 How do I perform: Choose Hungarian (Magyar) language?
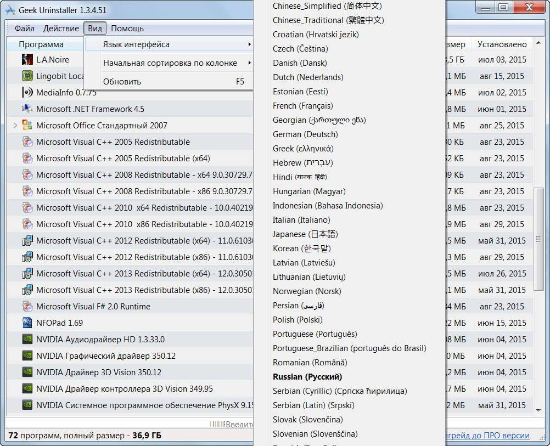point(309,191)
